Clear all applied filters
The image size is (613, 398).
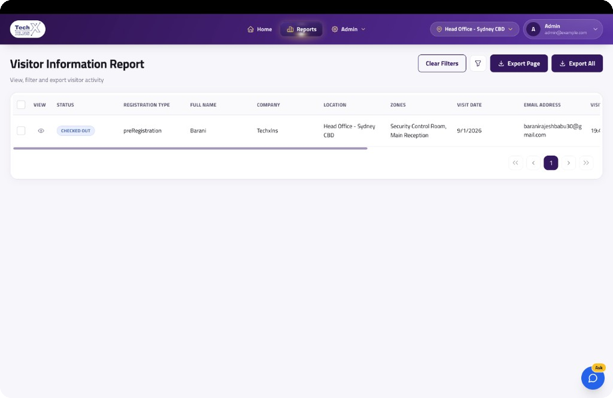pos(442,63)
